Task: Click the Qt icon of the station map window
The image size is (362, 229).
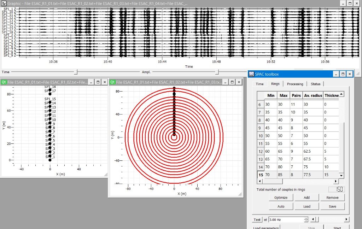Action: click(4, 82)
